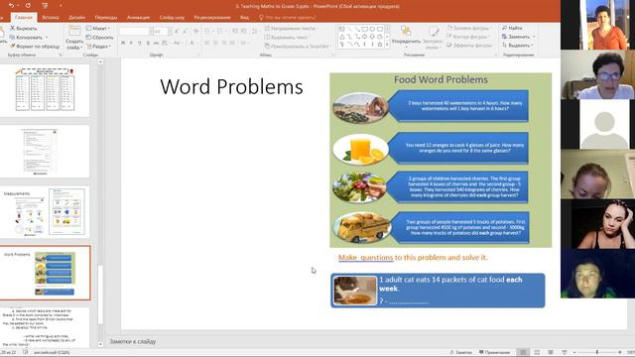Click 'Заметки к слайду' notes field
Image resolution: width=635 pixels, height=357 pixels.
pos(132,341)
